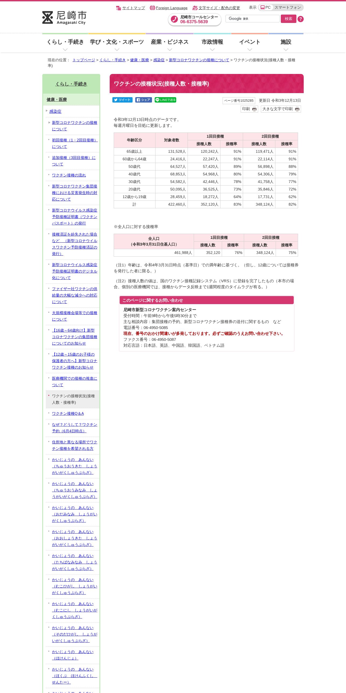
Task: Open かいじょうのあんない おだみなみ link
Action: [x=74, y=514]
